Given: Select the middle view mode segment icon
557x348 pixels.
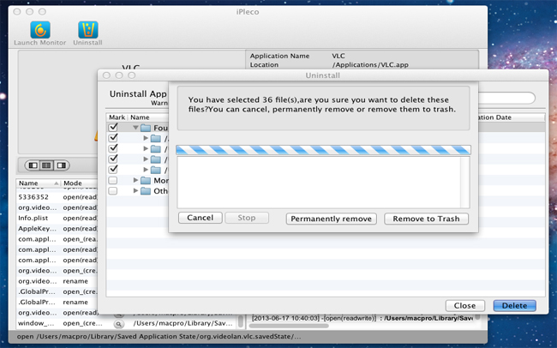Looking at the screenshot, I should point(47,165).
